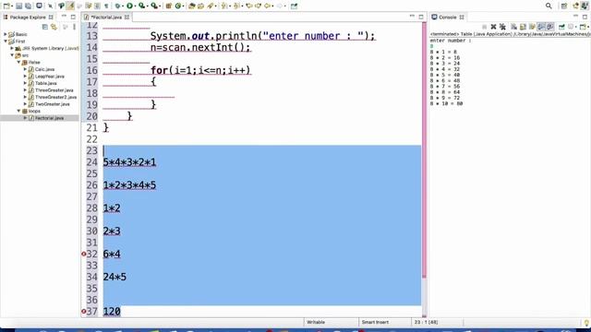Select Factorial.java in Package Explorer
The image size is (591, 332).
[x=49, y=118]
